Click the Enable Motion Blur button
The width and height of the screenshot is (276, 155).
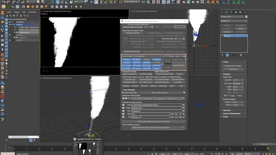click(133, 33)
